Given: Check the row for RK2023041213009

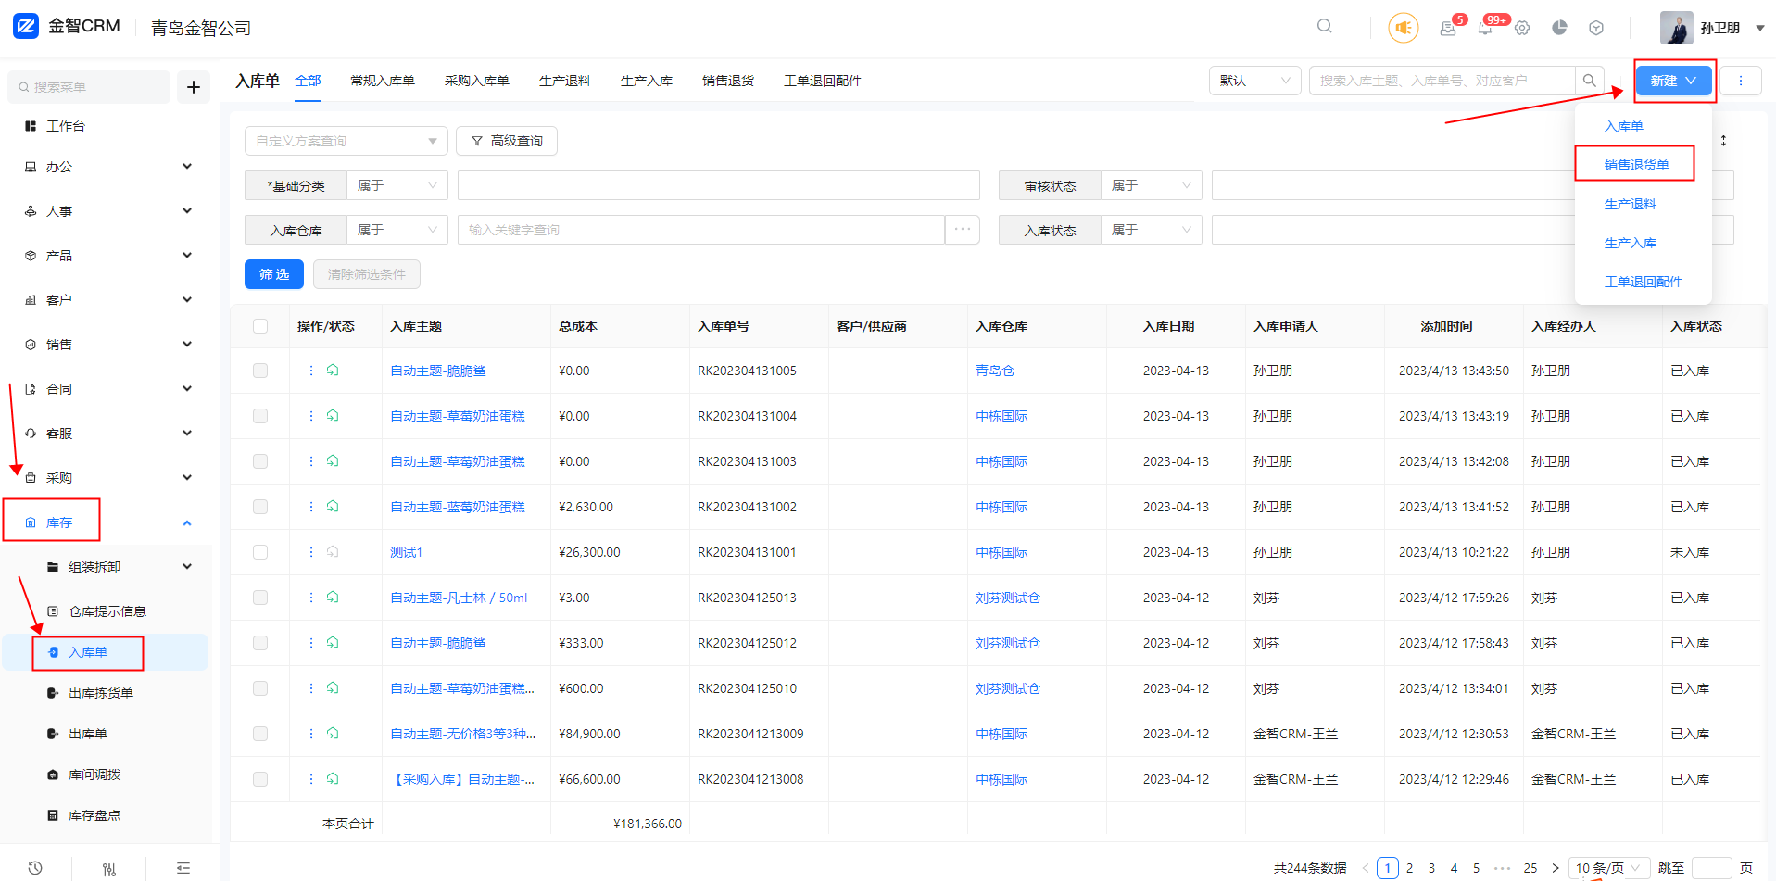Looking at the screenshot, I should tap(260, 734).
